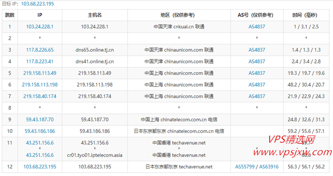Viewport: 333px width, 176px height.
Task: Select time value 48.2 / 30.4 / 20.7
Action: click(306, 85)
